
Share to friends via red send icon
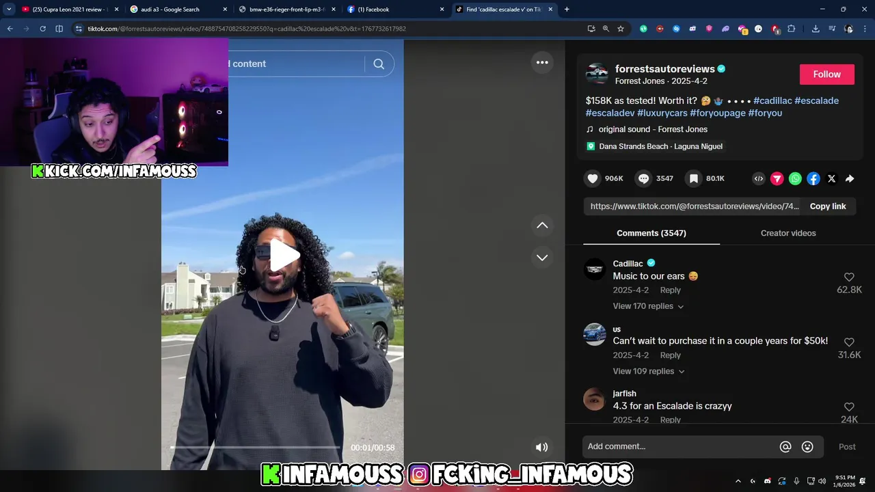tap(777, 178)
